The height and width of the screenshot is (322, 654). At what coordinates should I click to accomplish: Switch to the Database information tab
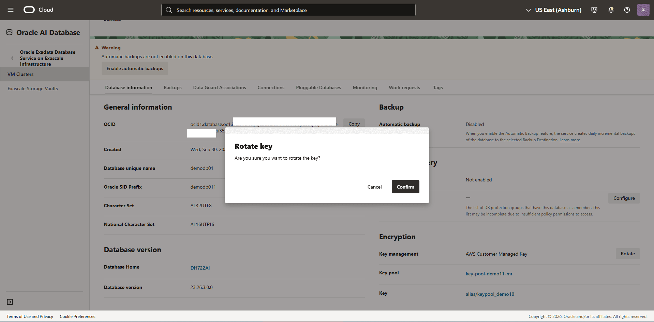point(129,87)
